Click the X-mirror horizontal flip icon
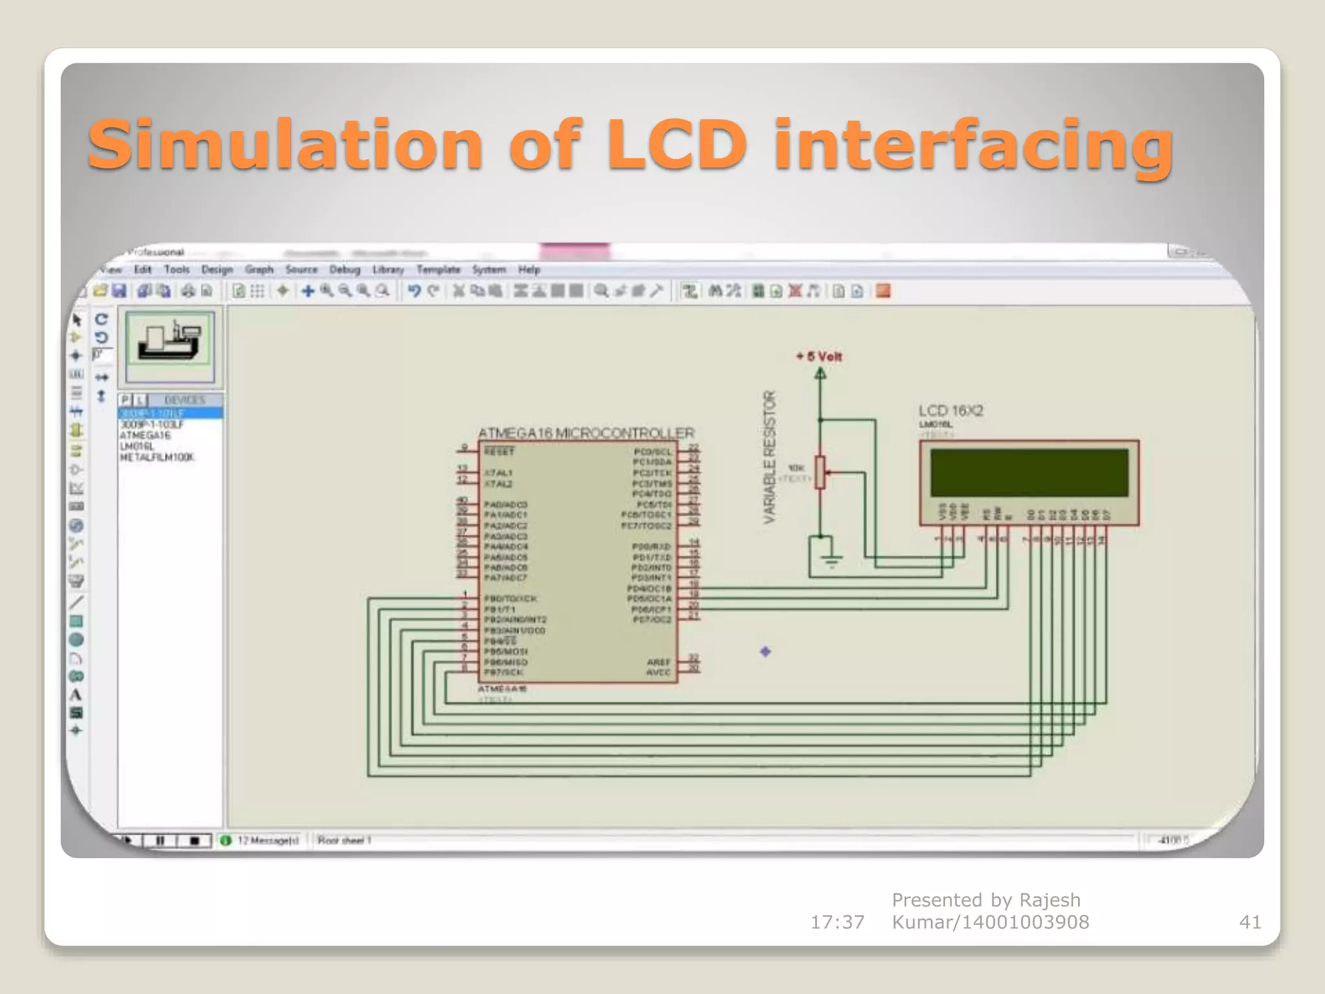The image size is (1325, 994). point(102,377)
